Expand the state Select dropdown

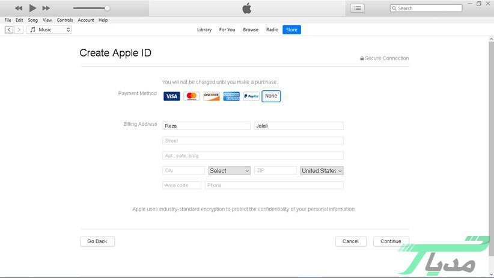pos(229,171)
